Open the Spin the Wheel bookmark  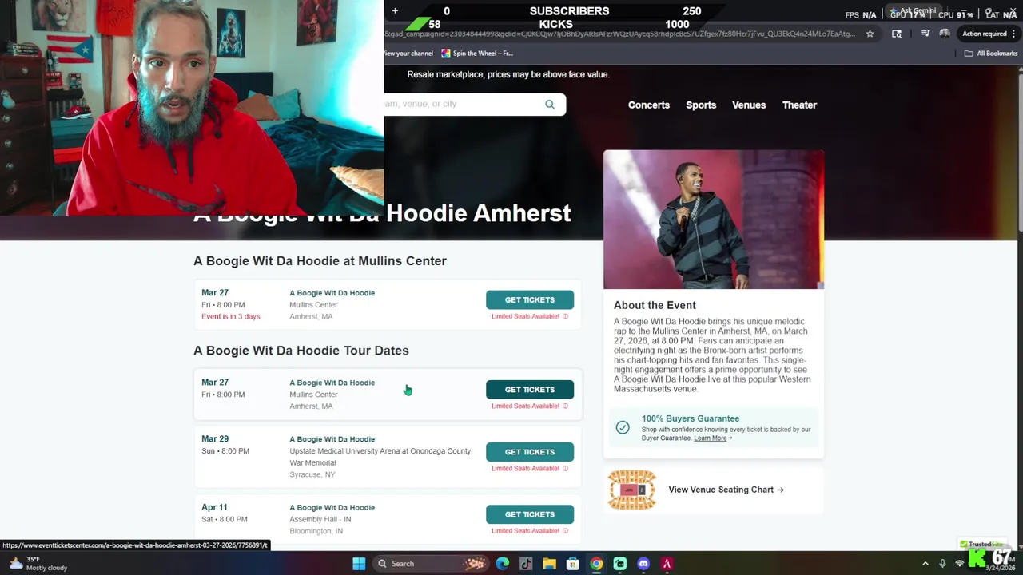[477, 54]
